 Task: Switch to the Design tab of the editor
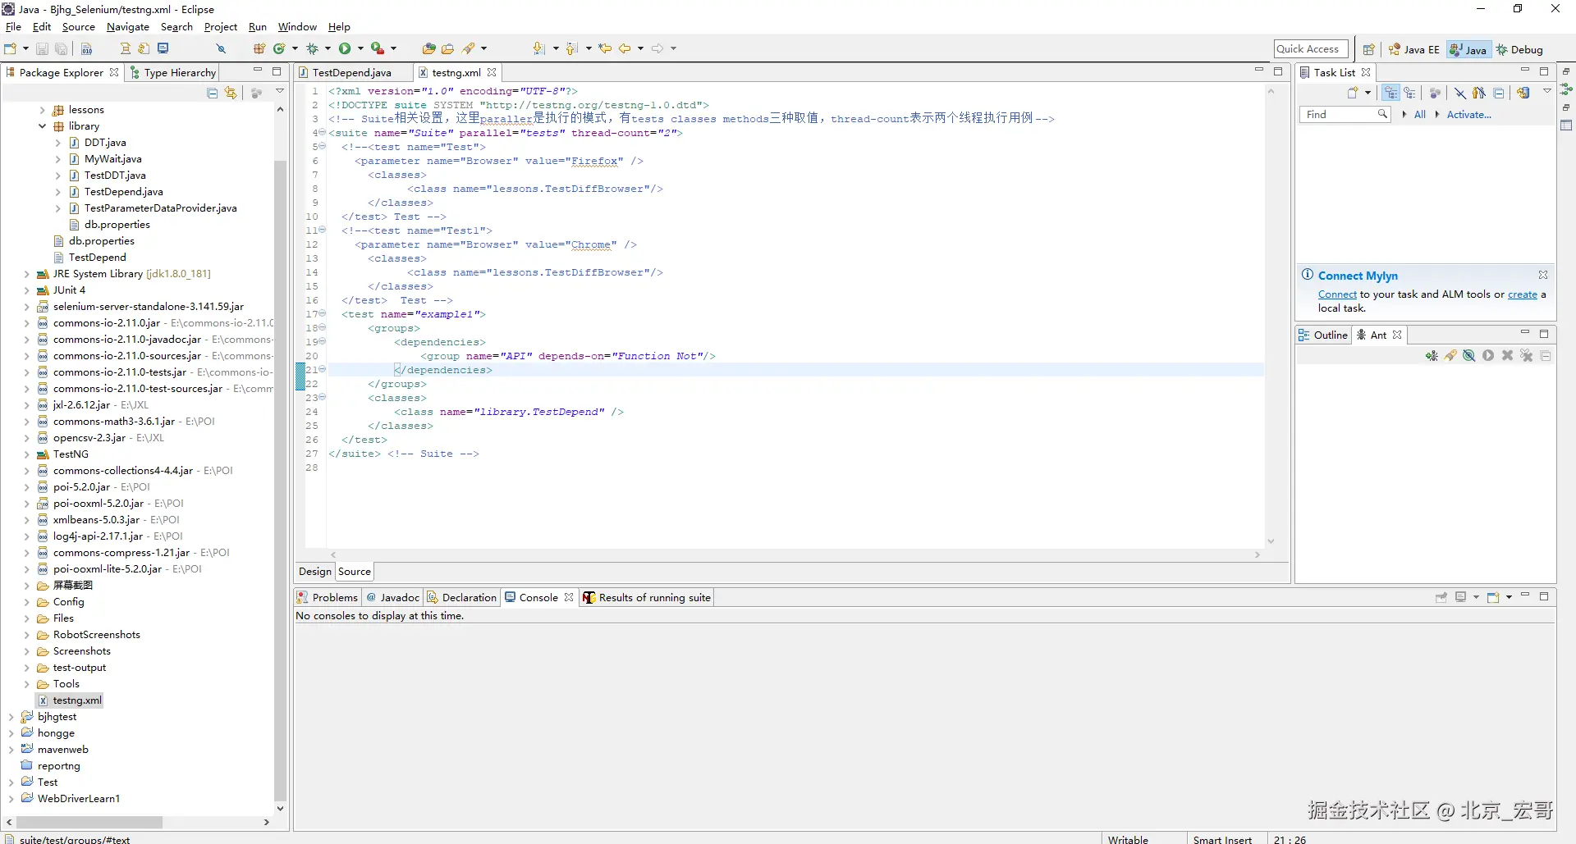click(315, 572)
